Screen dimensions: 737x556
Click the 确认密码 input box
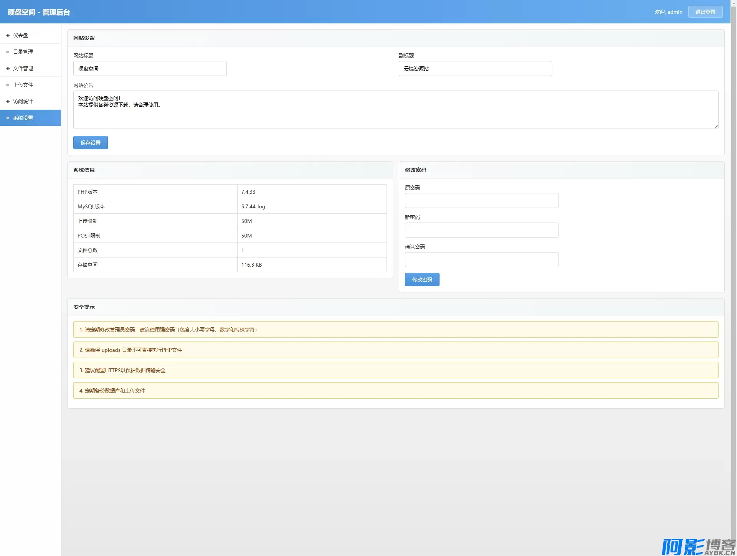[x=481, y=260]
